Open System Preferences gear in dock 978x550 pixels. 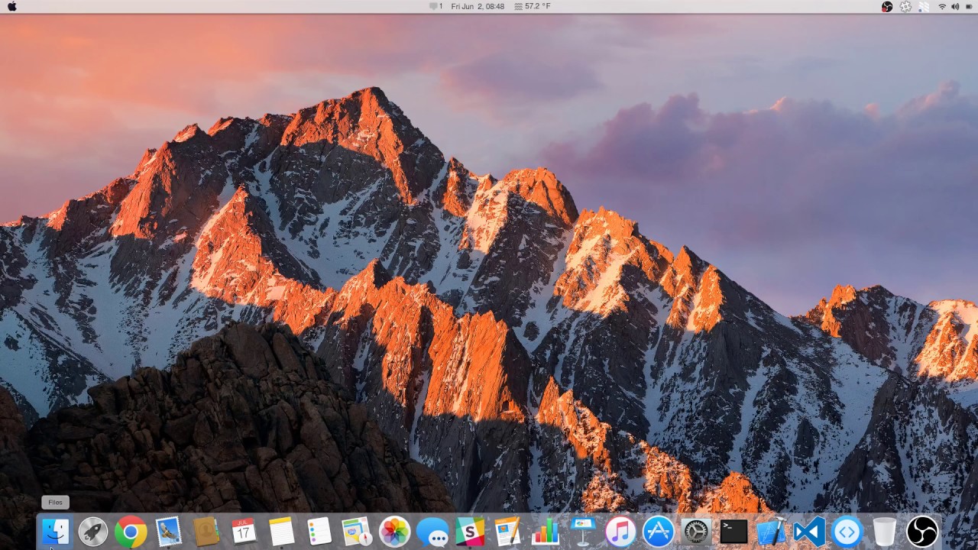(x=696, y=532)
